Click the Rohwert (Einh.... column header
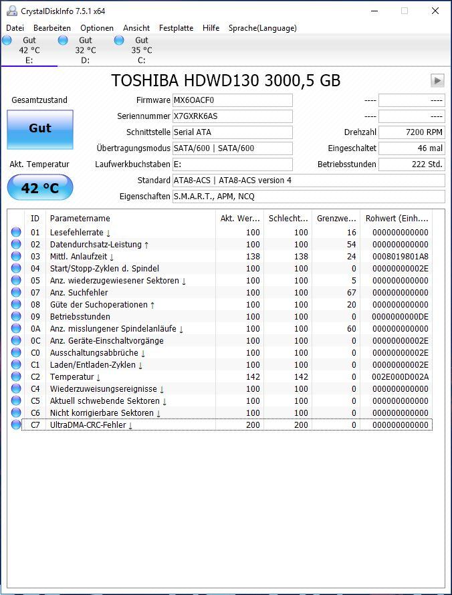 397,218
